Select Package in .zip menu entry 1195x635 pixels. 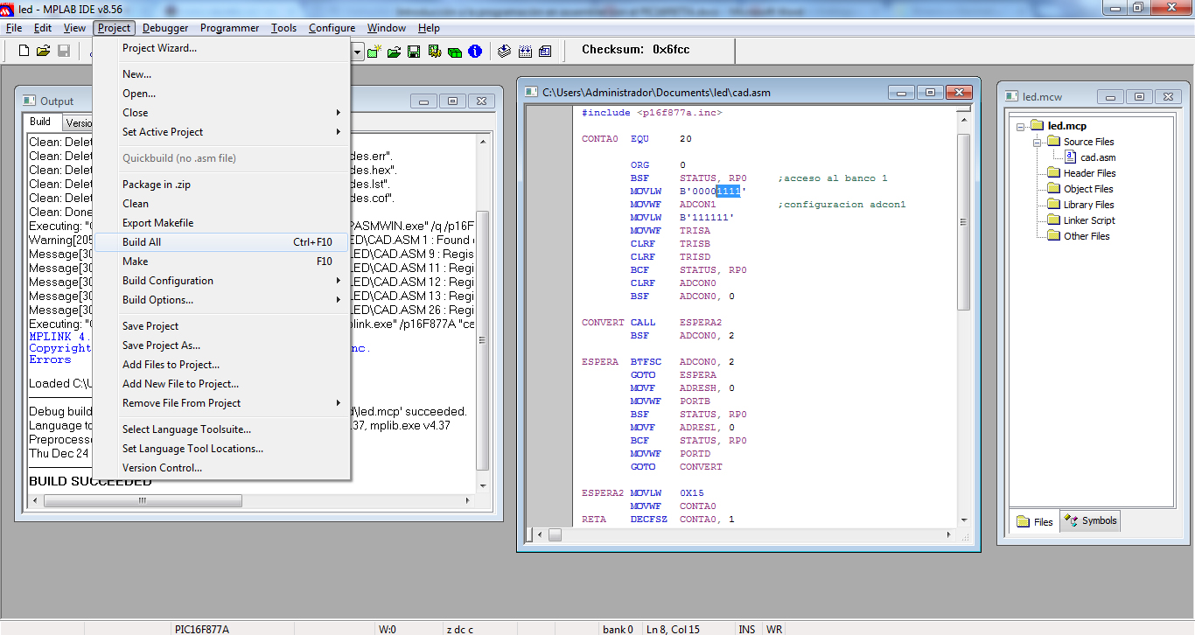[x=222, y=185]
